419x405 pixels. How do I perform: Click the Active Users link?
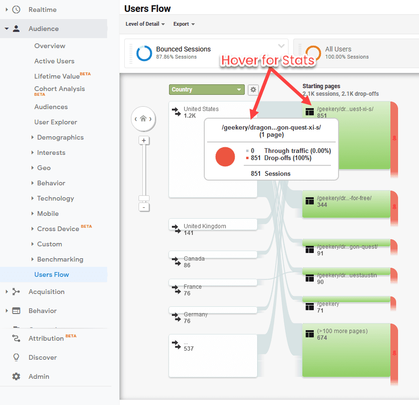click(54, 61)
